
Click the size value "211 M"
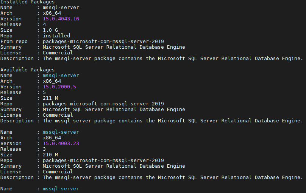(50, 98)
